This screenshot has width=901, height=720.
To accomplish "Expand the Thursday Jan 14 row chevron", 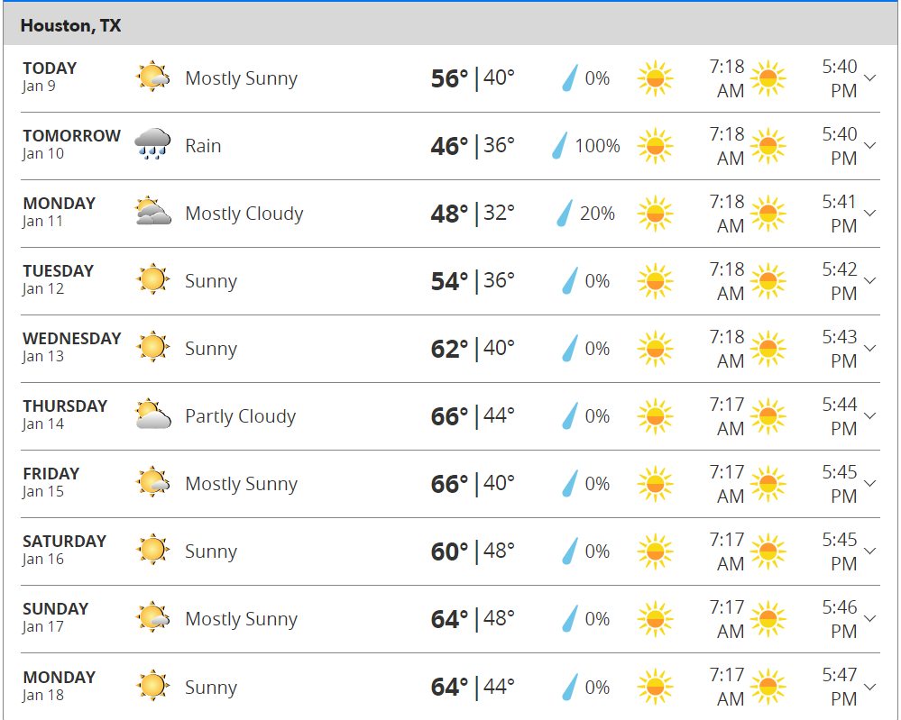I will tap(870, 415).
